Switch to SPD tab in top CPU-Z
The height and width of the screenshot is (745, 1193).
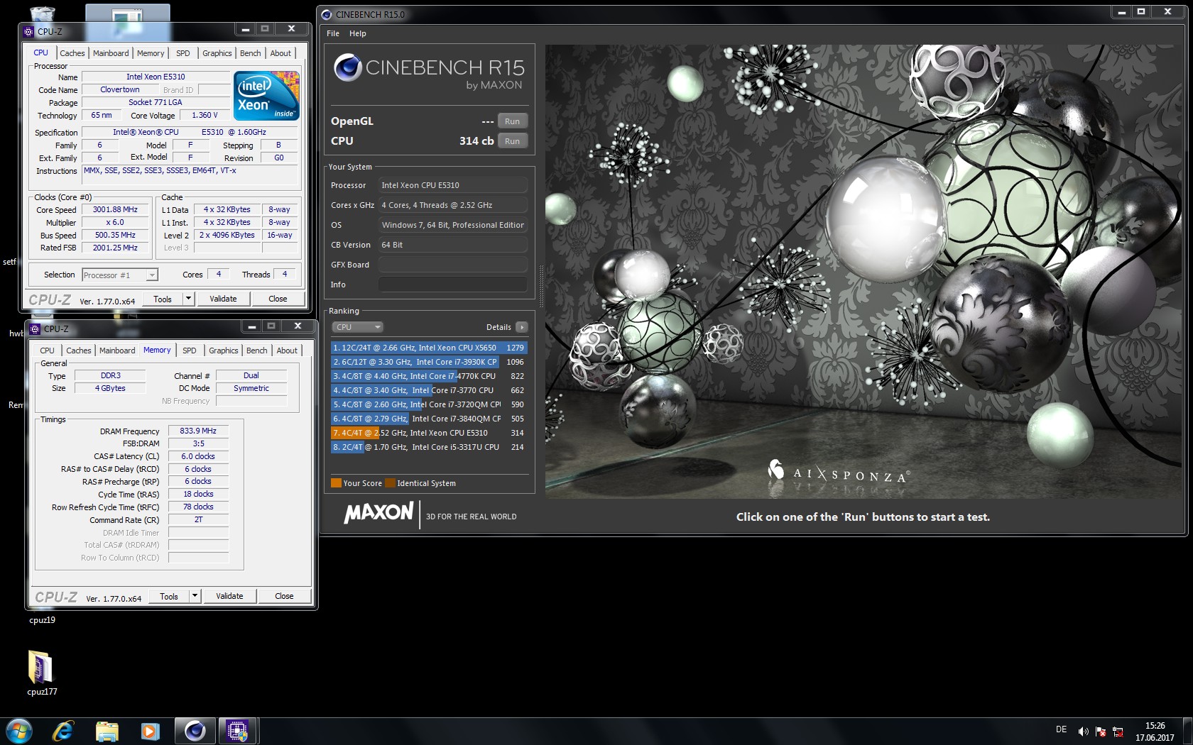(183, 53)
